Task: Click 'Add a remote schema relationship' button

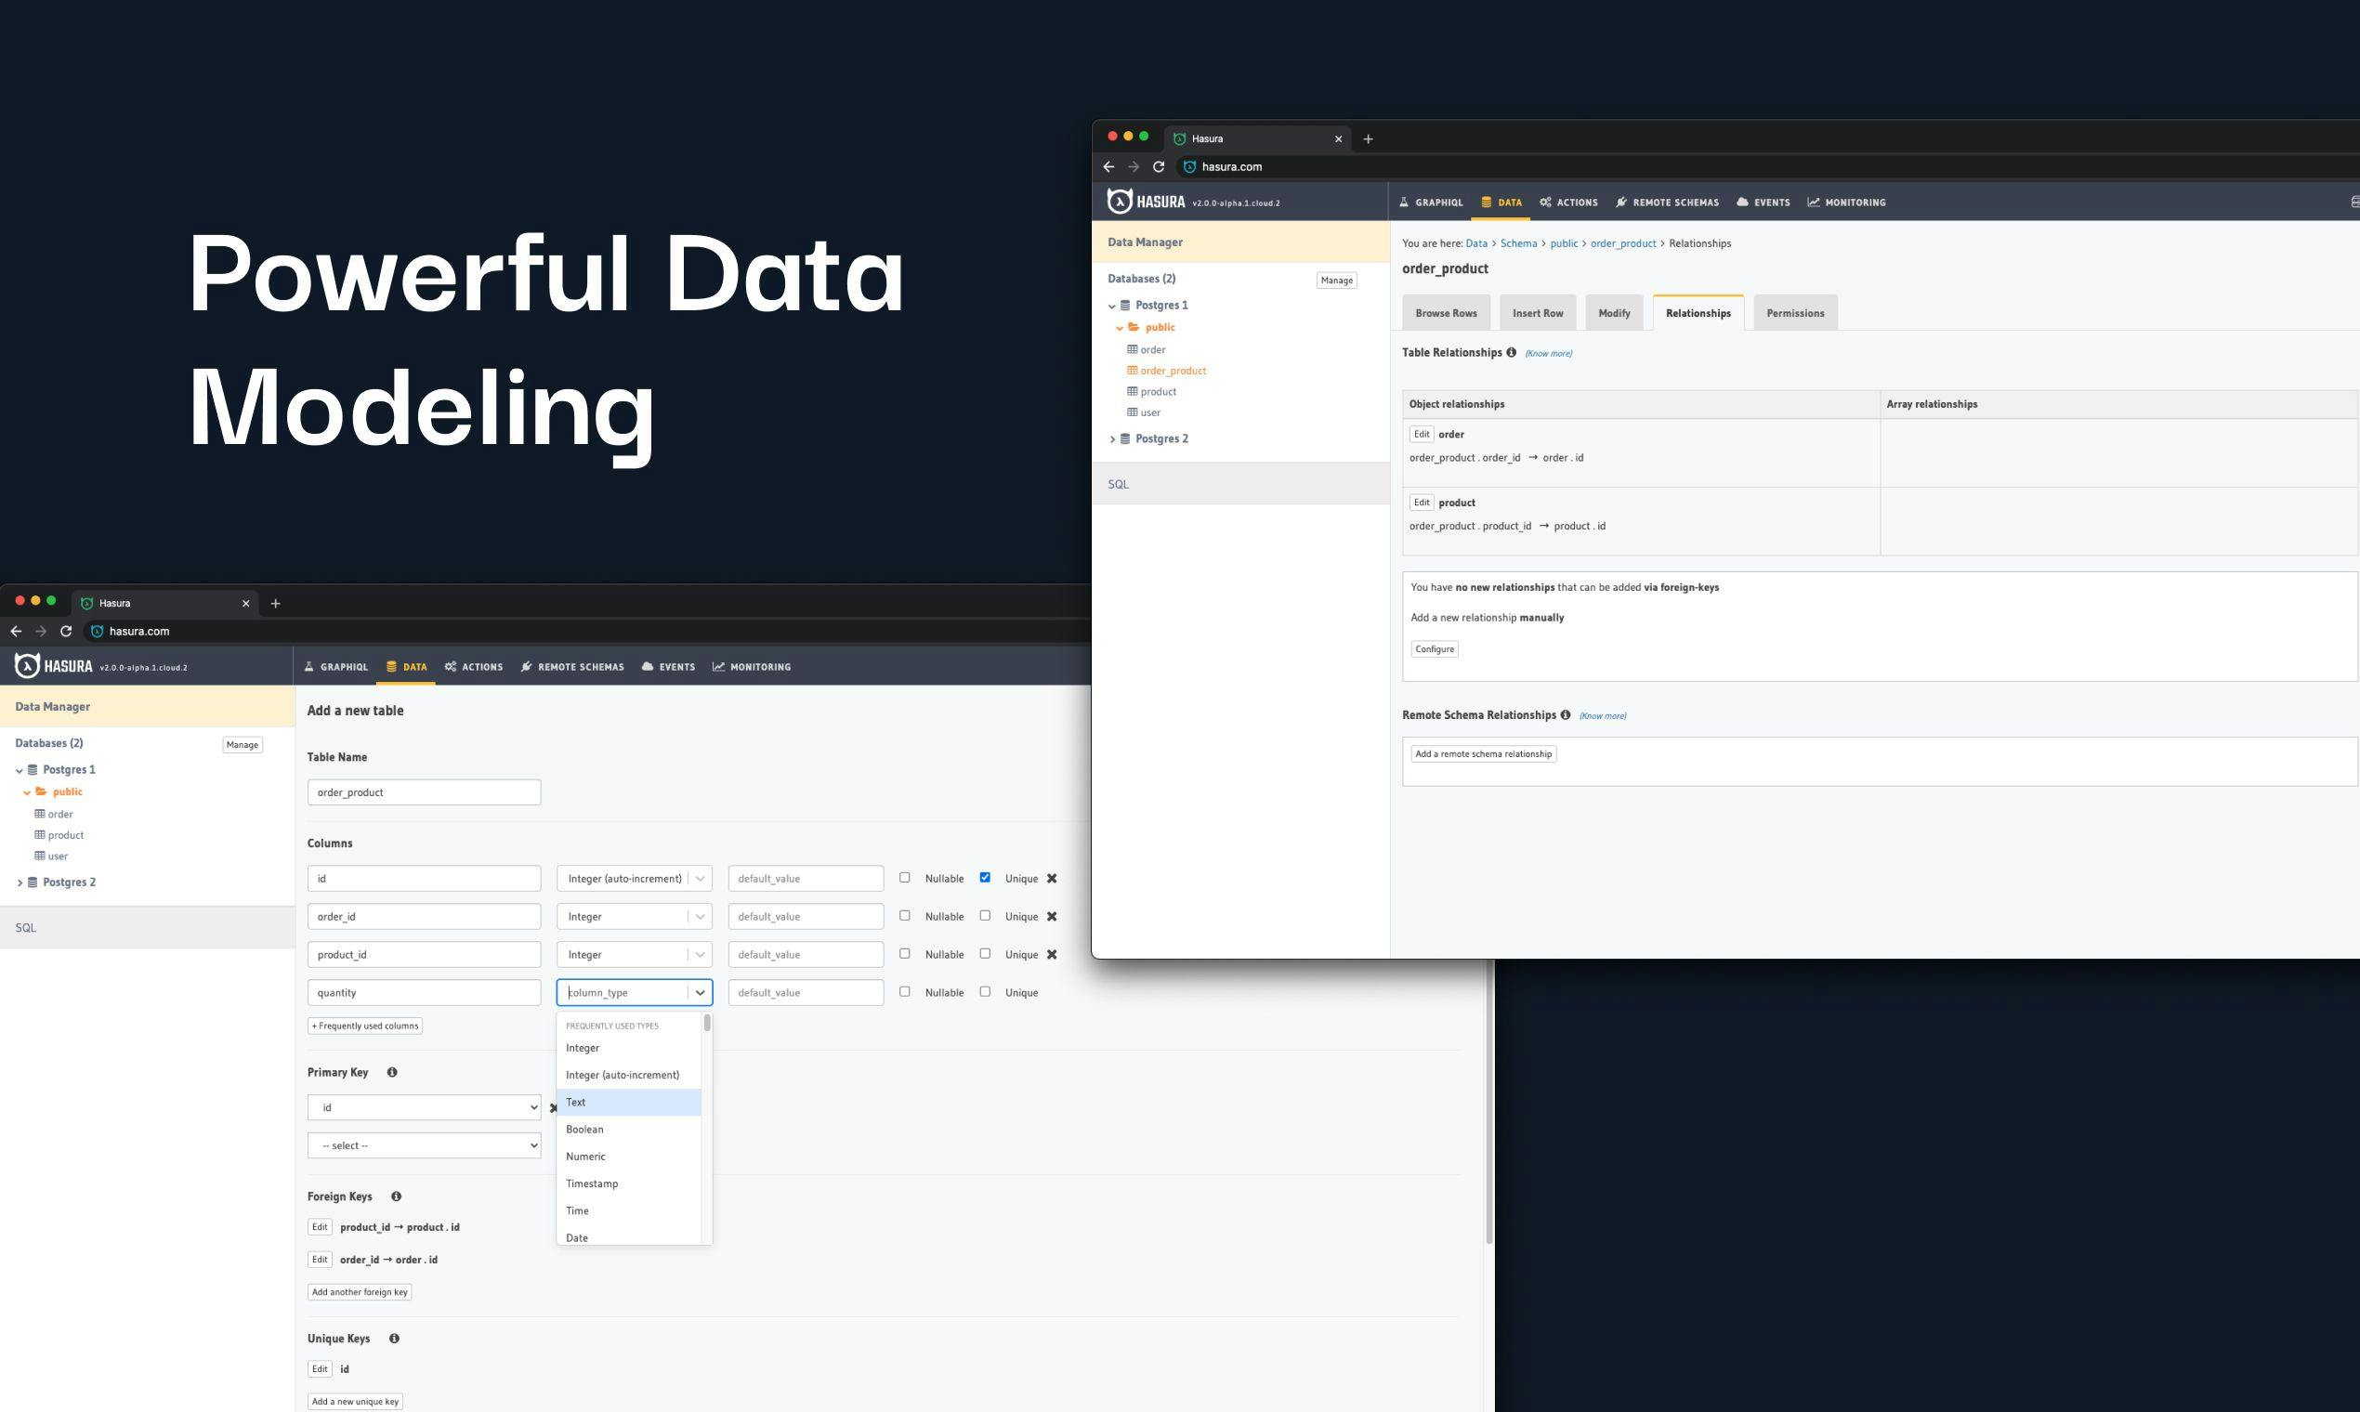Action: pyautogui.click(x=1484, y=753)
